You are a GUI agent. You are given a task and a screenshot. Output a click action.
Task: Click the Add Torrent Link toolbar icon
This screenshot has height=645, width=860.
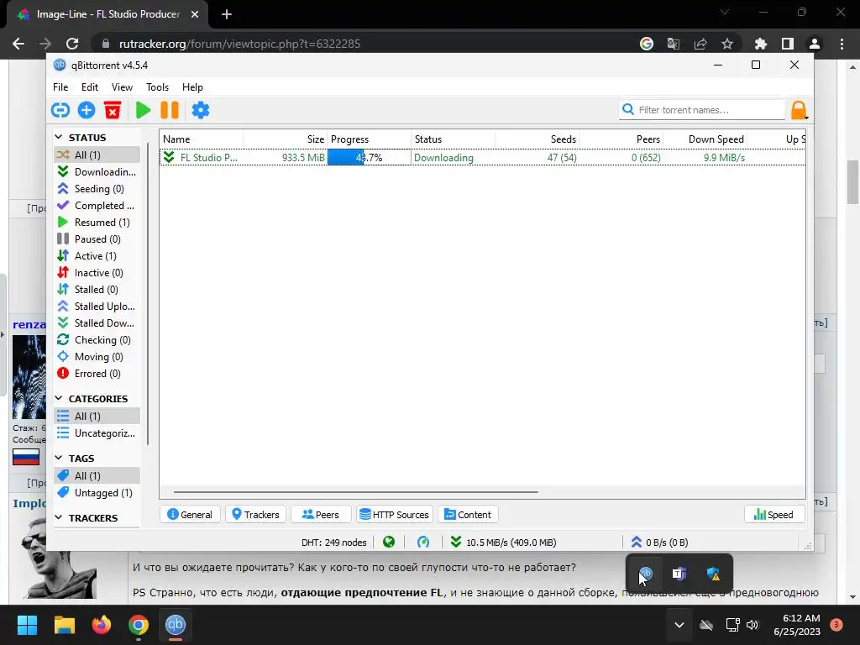click(x=60, y=110)
